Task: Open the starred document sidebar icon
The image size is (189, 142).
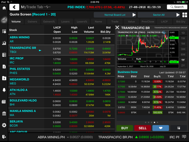Action: coord(4,67)
